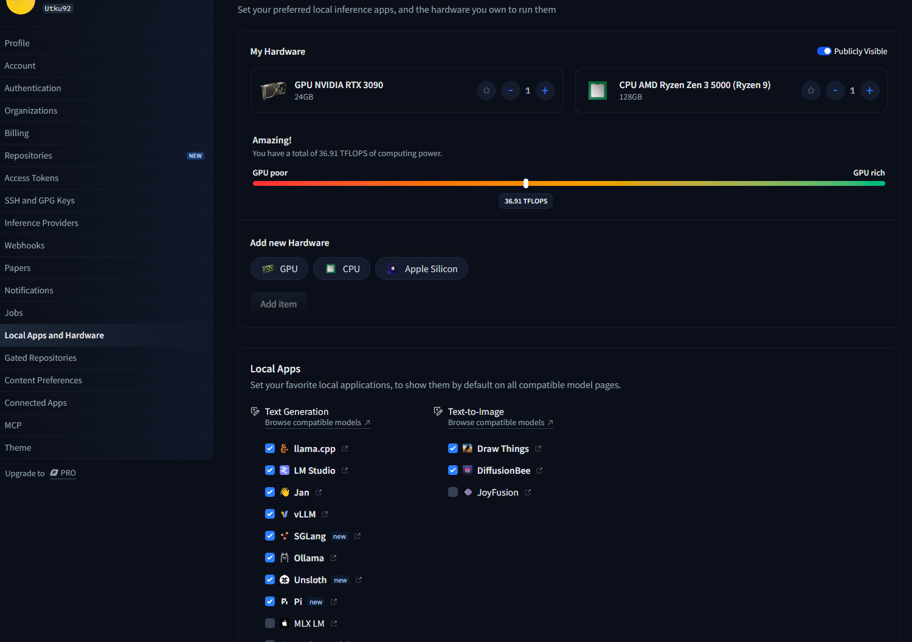Open Ollama external link icon
Image resolution: width=912 pixels, height=642 pixels.
[333, 558]
